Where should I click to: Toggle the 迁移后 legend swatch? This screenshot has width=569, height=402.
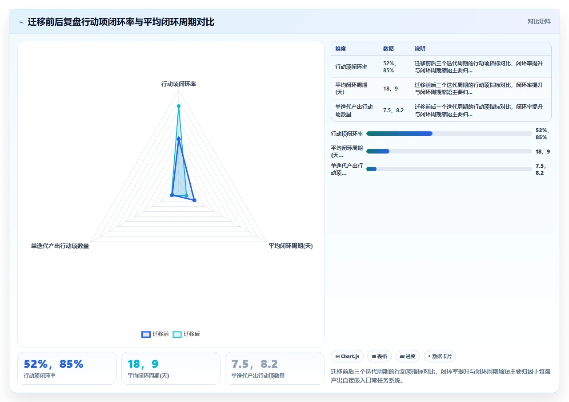pos(177,335)
